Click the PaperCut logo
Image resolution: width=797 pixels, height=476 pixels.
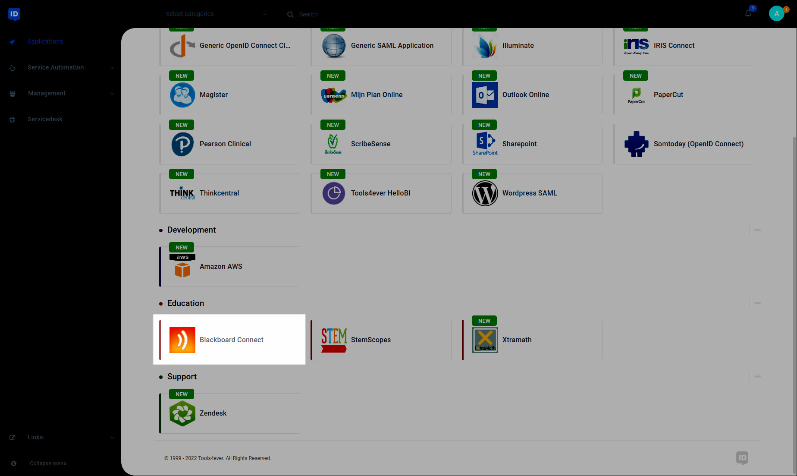point(637,95)
